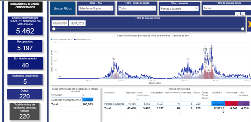Click the start date field 01/01/2020
Viewport: 251px width, 122px height.
[60, 23]
